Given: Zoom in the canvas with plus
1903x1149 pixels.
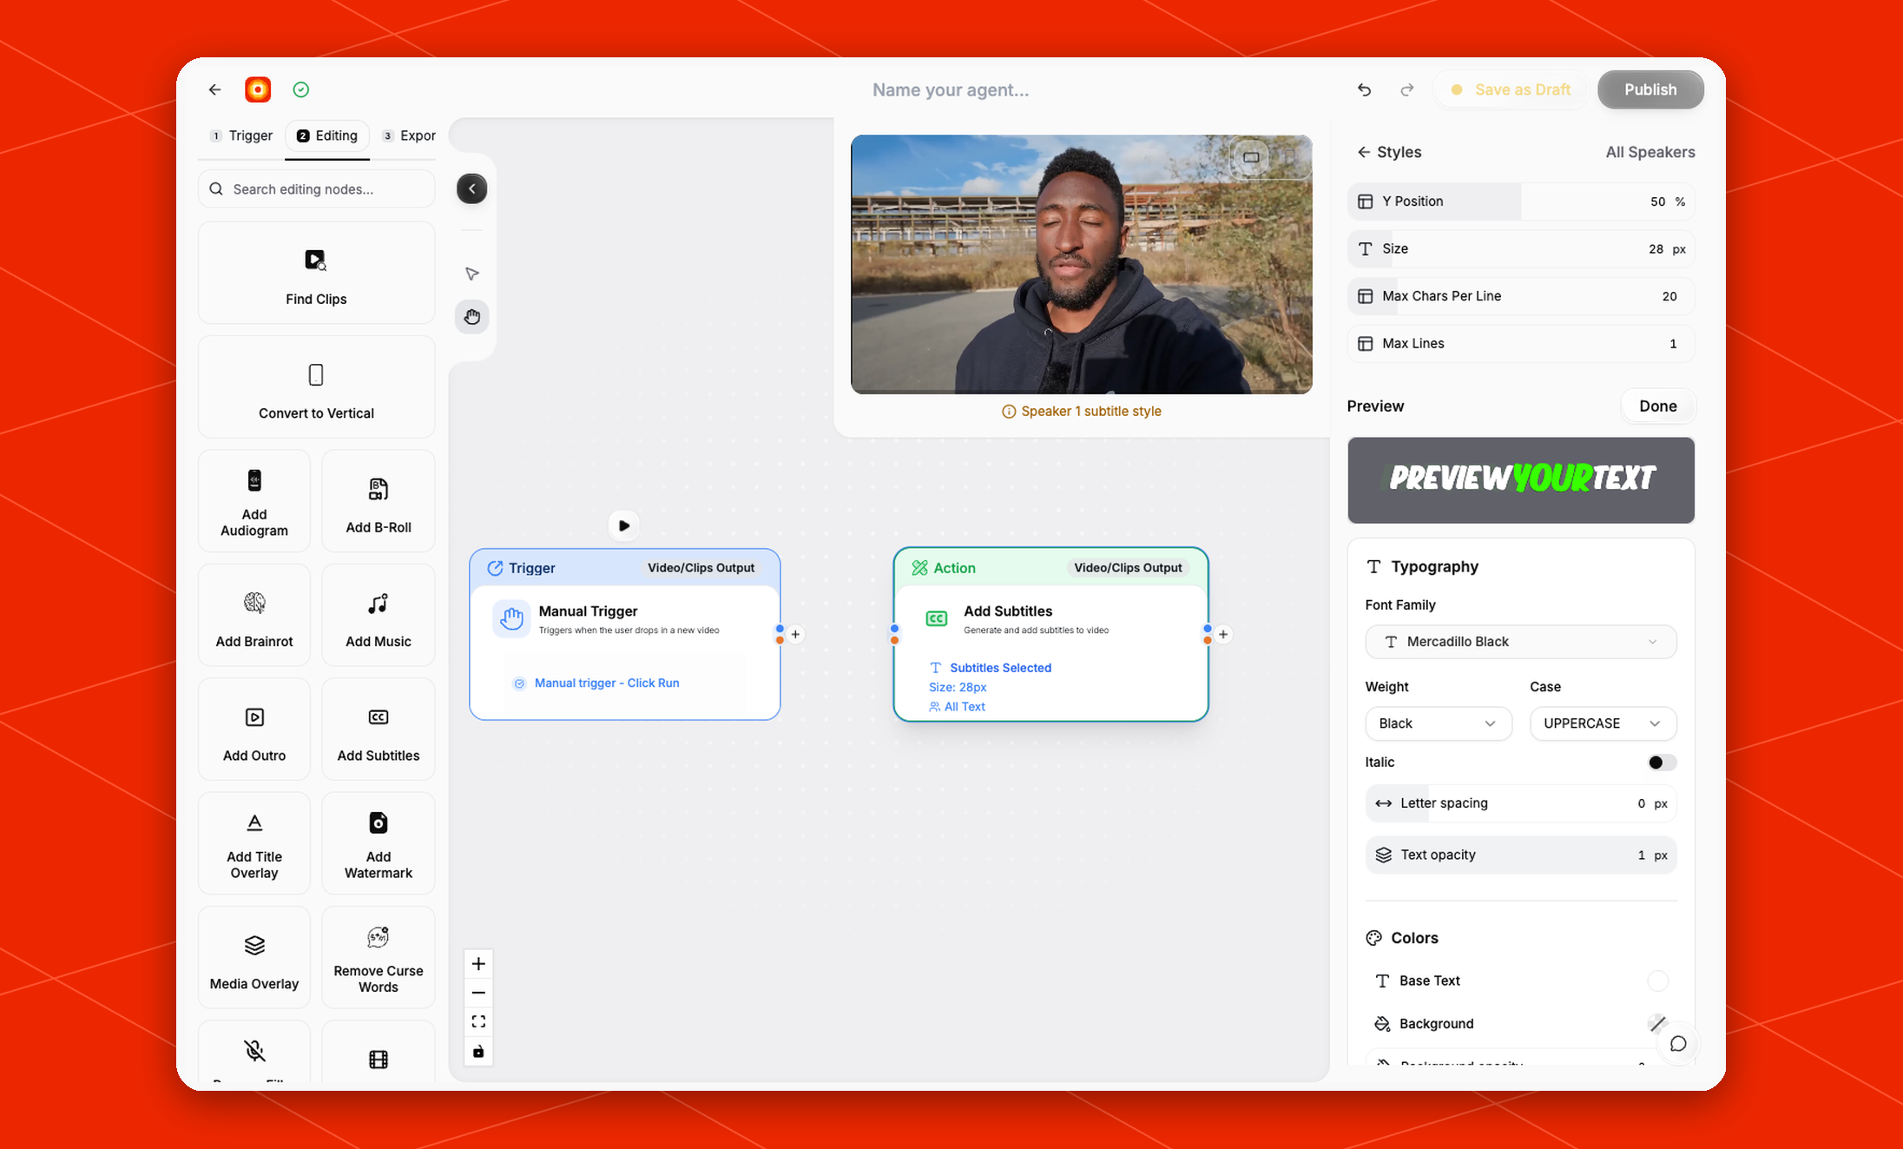Looking at the screenshot, I should coord(478,964).
